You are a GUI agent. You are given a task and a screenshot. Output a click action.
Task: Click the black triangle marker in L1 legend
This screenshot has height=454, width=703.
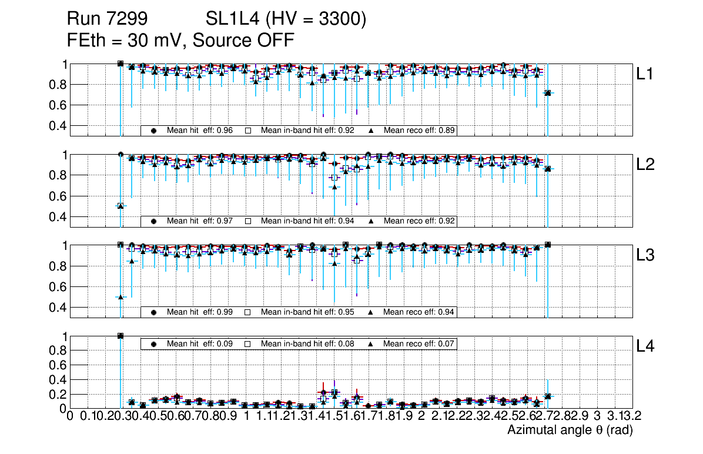click(x=371, y=131)
